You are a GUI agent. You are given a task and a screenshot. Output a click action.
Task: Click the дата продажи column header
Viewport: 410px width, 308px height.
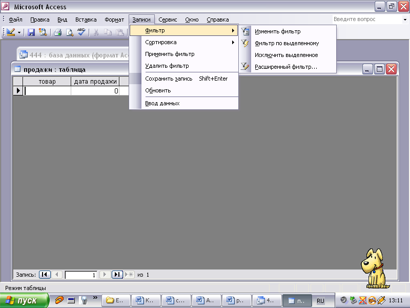point(95,82)
